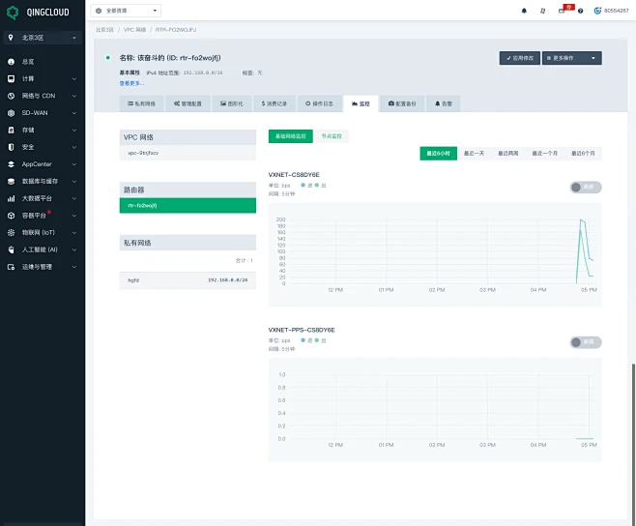The image size is (636, 526).
Task: Switch to the 操作日志 tab
Action: click(321, 102)
